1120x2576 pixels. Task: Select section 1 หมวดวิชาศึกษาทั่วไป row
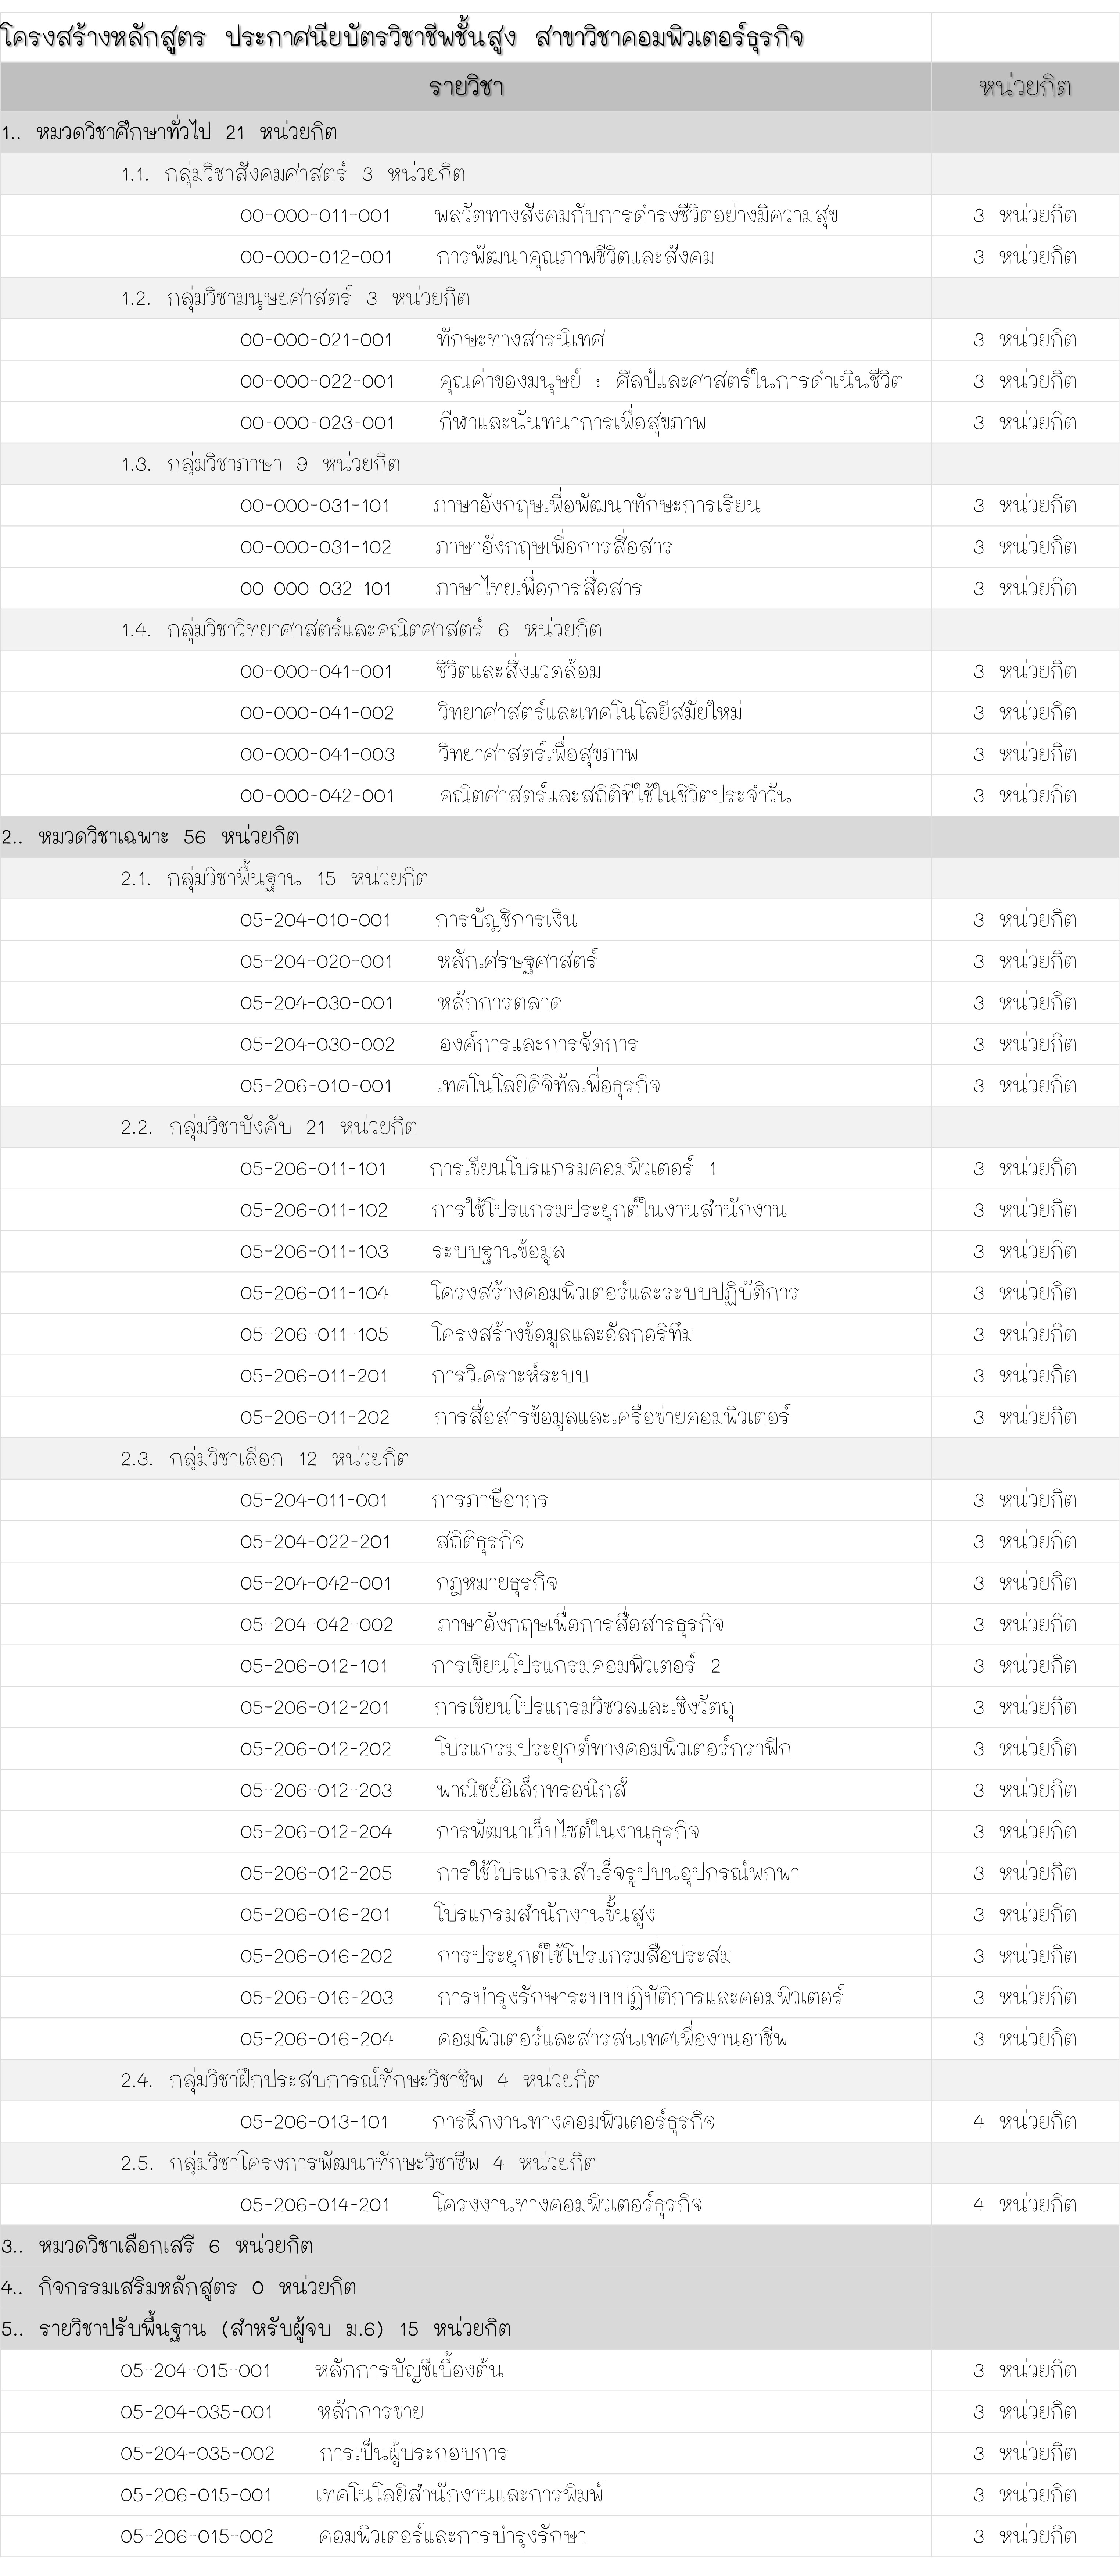[560, 132]
